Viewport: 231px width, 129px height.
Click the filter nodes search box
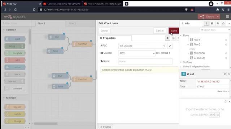(16, 23)
